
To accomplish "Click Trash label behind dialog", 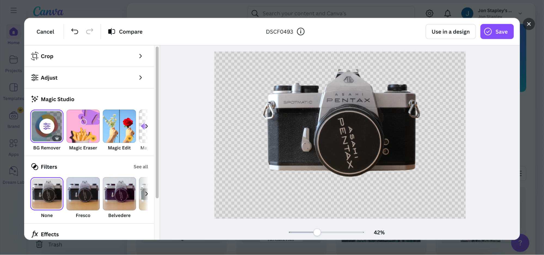I will 55,244.
